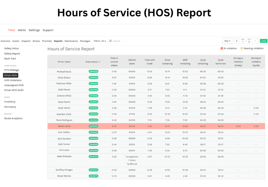The height and width of the screenshot is (187, 268).
Task: Open IFTA Mileage in sidebar
Action: pyautogui.click(x=12, y=70)
